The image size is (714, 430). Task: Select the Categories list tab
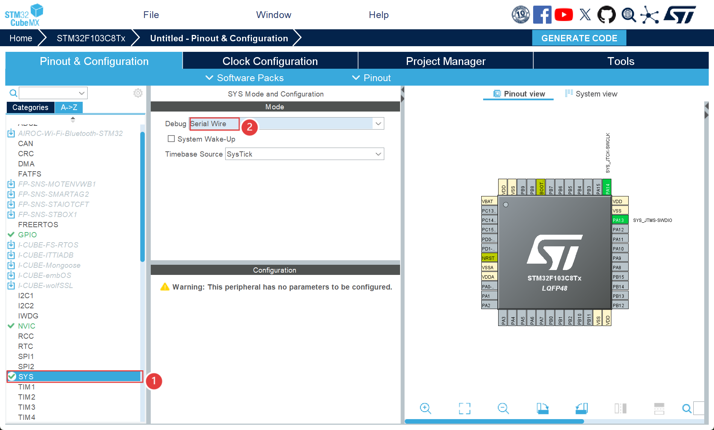30,107
